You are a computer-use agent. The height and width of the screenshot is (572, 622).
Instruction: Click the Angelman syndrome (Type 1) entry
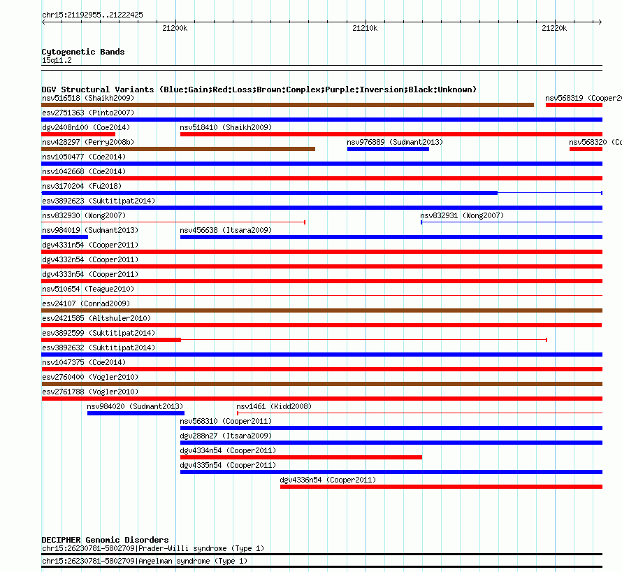145,562
